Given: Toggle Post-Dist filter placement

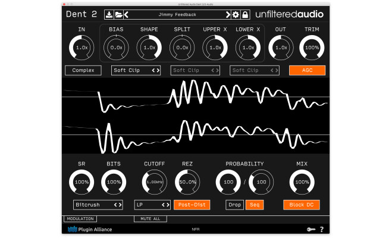Looking at the screenshot, I should 192,205.
